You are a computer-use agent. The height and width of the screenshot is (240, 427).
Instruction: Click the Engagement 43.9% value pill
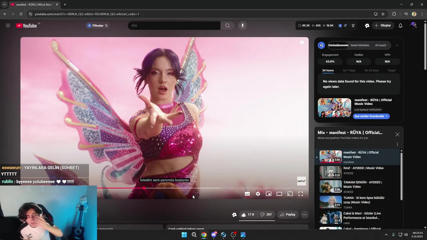330,62
